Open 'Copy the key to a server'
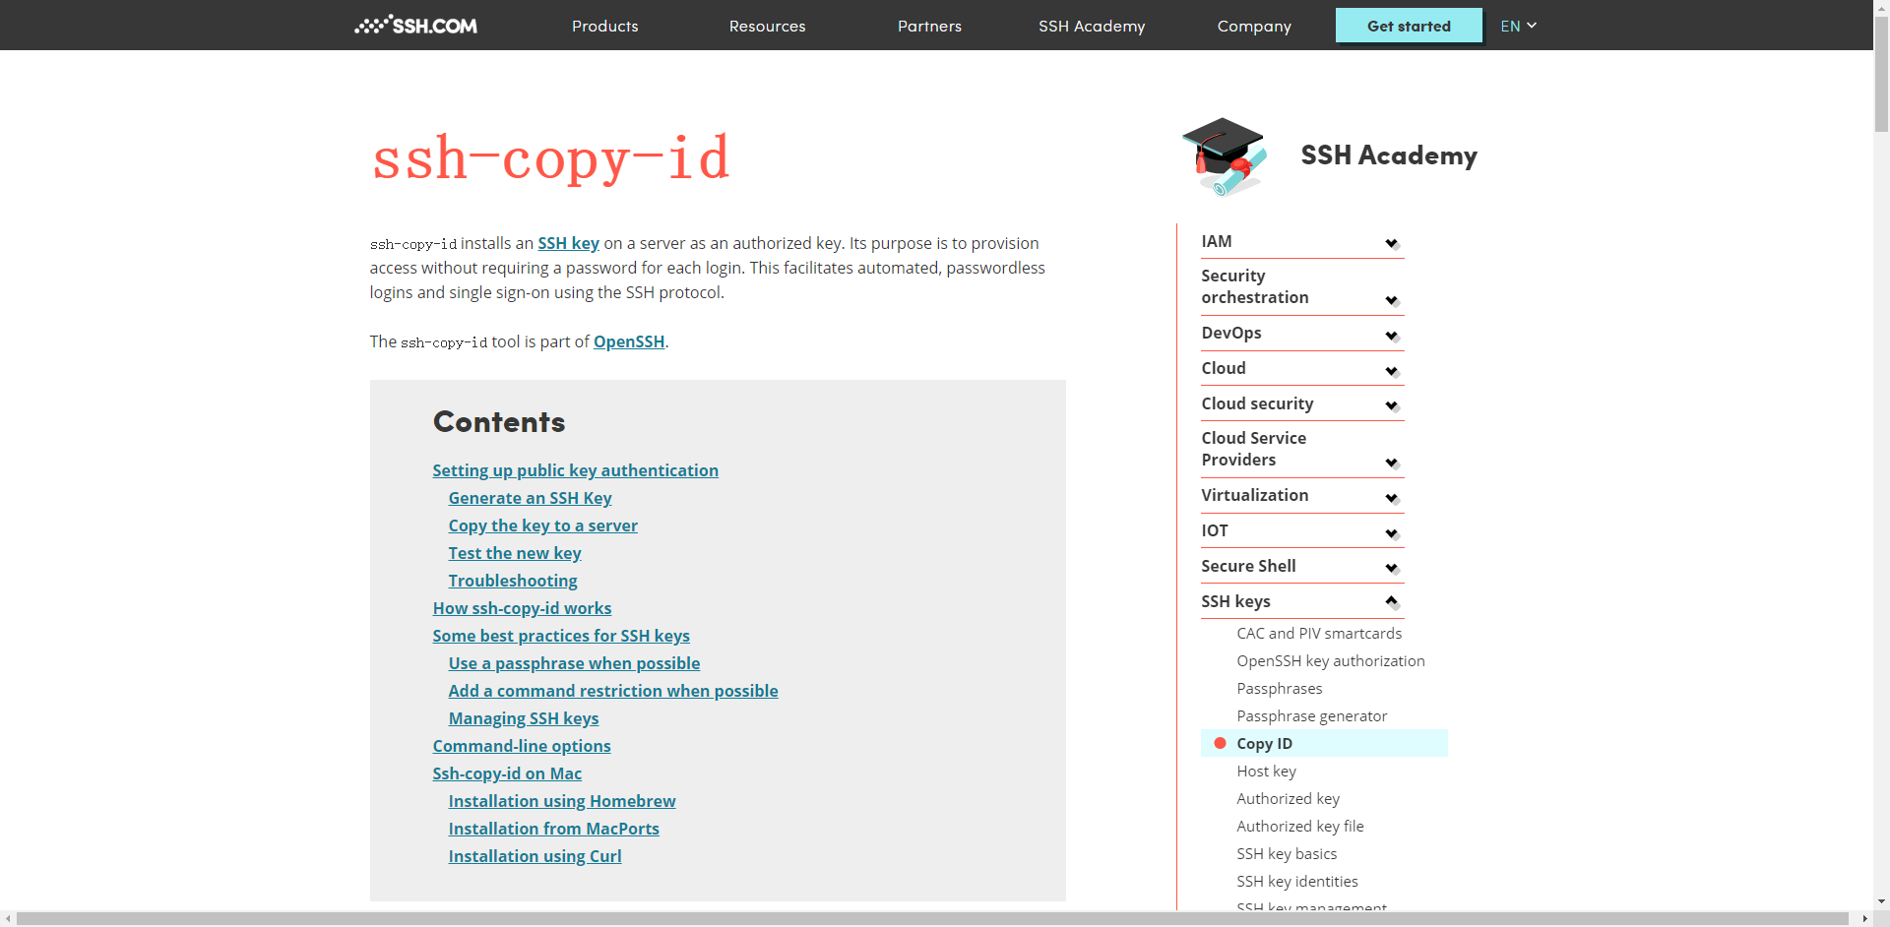The width and height of the screenshot is (1890, 927). click(542, 525)
